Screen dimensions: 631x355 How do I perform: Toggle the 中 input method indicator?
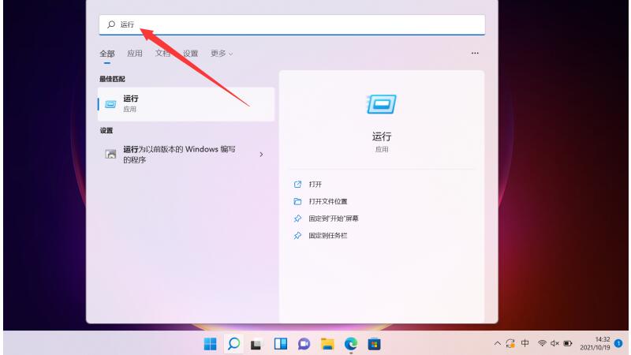click(525, 343)
